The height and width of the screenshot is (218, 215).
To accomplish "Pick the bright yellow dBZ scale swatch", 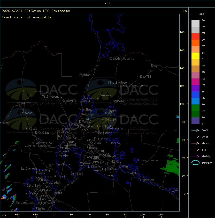I will (195, 56).
